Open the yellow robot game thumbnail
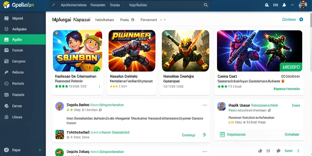Screen dimensions: 312x156 tap(186, 51)
